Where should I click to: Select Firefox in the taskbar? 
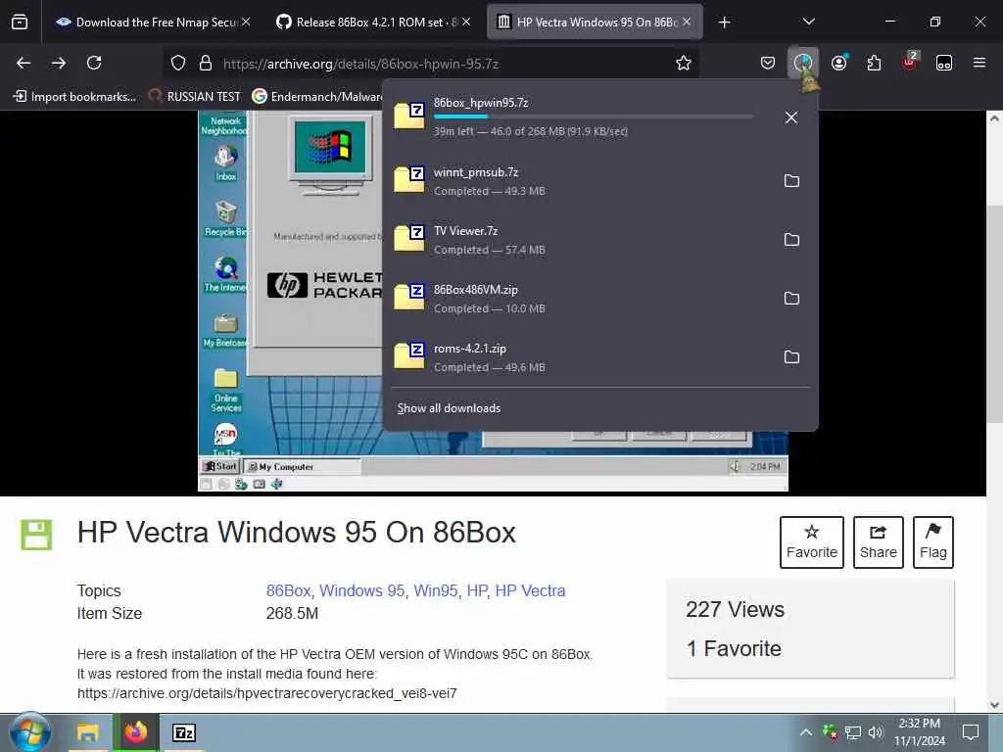[x=135, y=732]
